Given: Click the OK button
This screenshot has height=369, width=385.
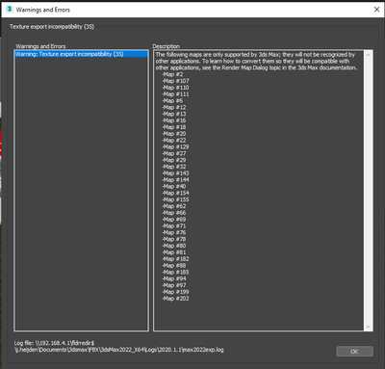Looking at the screenshot, I should click(354, 352).
